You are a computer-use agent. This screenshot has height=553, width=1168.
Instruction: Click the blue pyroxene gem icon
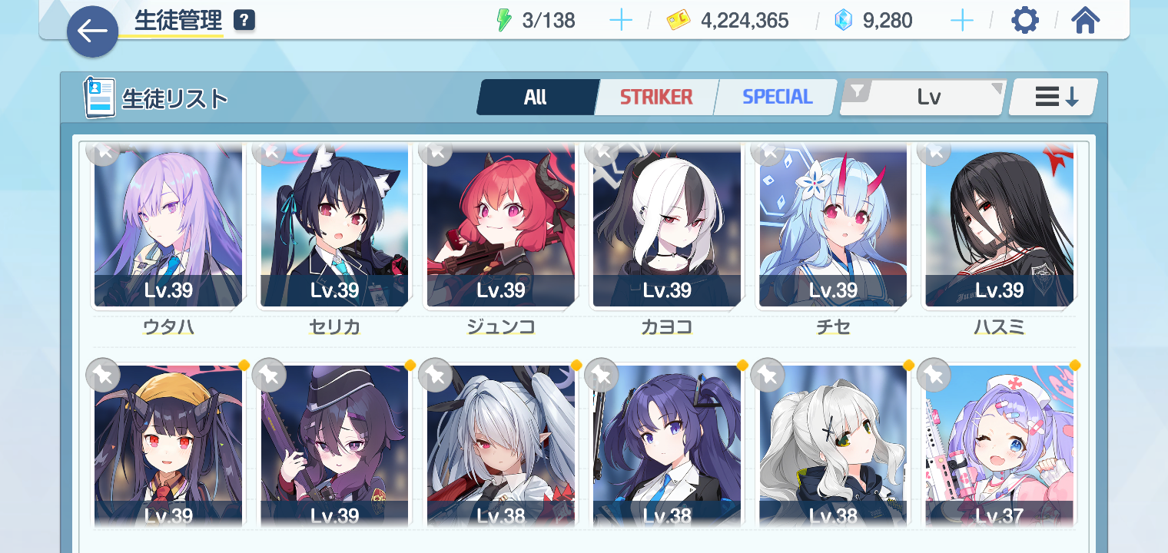coord(844,21)
